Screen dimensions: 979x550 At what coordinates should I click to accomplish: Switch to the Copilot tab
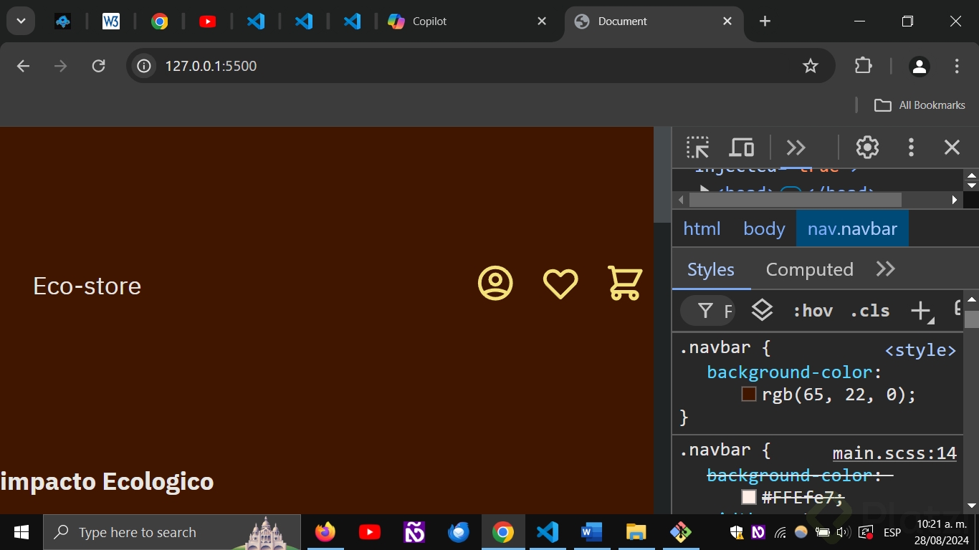[467, 21]
